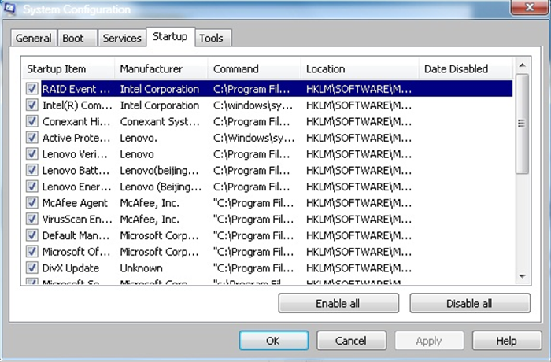The width and height of the screenshot is (551, 362).
Task: Uncheck the DivX Update checkbox
Action: coord(32,268)
